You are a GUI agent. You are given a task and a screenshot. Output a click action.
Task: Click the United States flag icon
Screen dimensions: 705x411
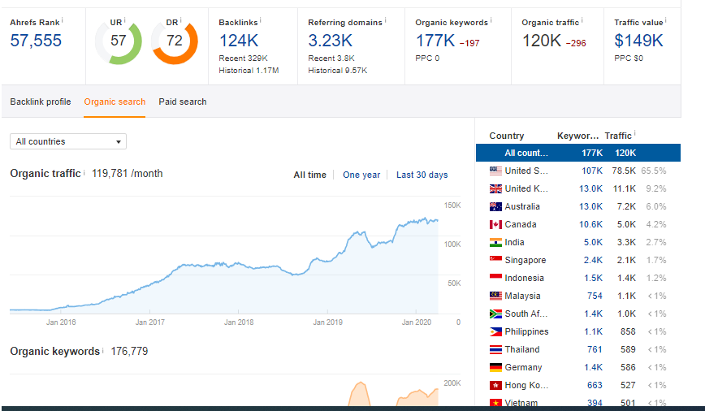495,171
